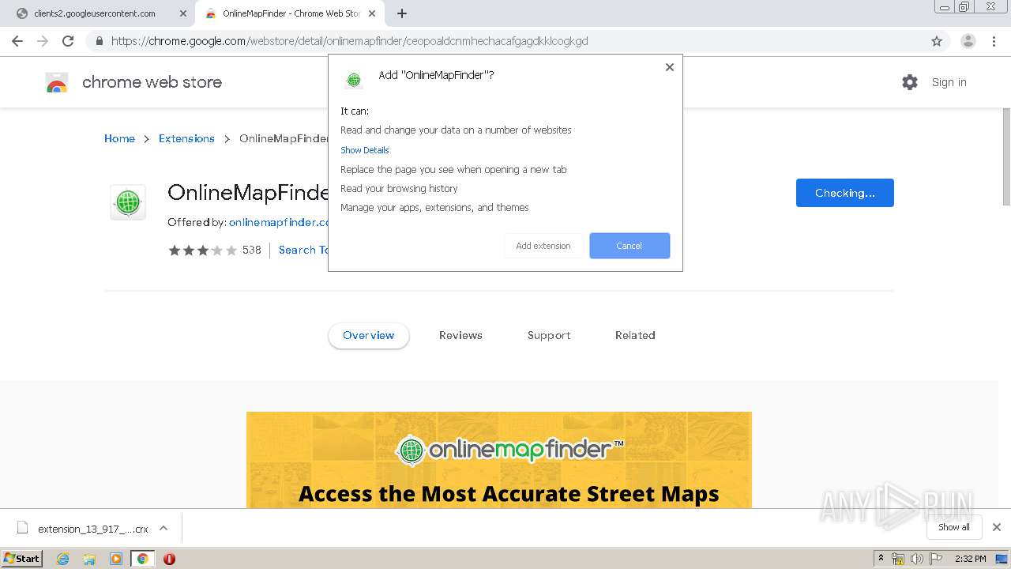Reload the current page
Screen dimensions: 1011x569
pos(68,41)
